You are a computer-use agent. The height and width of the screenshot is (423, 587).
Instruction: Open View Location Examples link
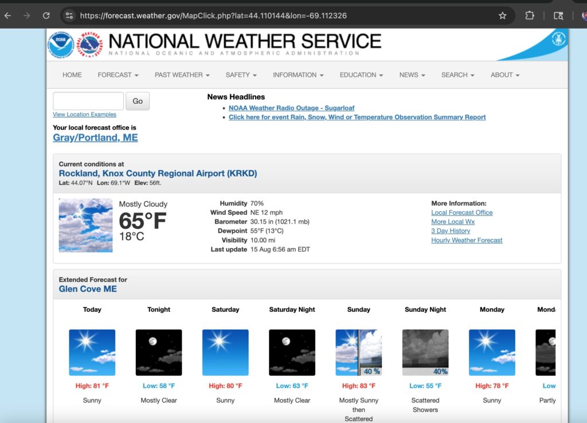pyautogui.click(x=84, y=115)
